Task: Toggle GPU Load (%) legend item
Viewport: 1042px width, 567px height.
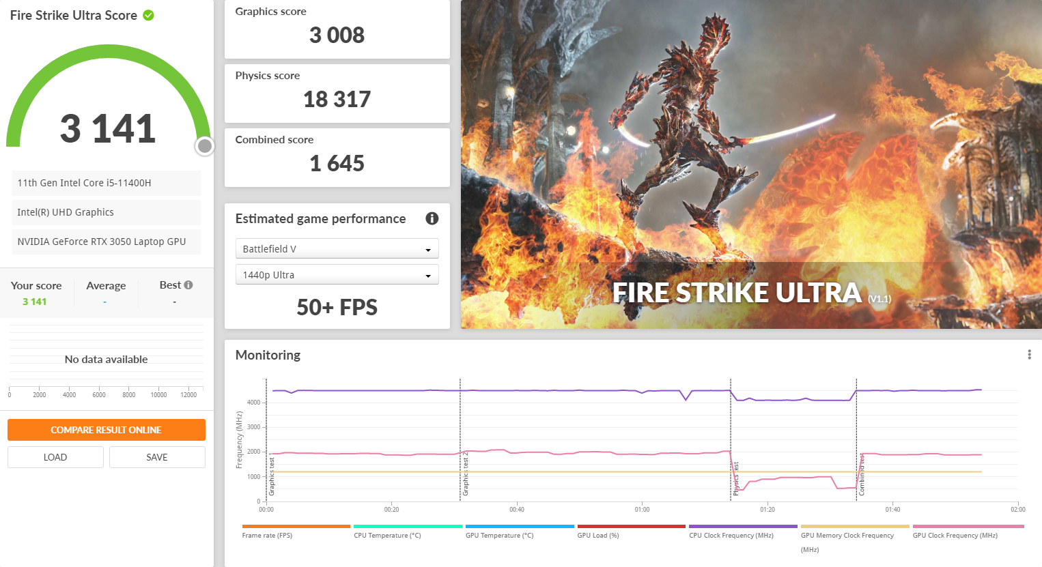Action: tap(631, 532)
